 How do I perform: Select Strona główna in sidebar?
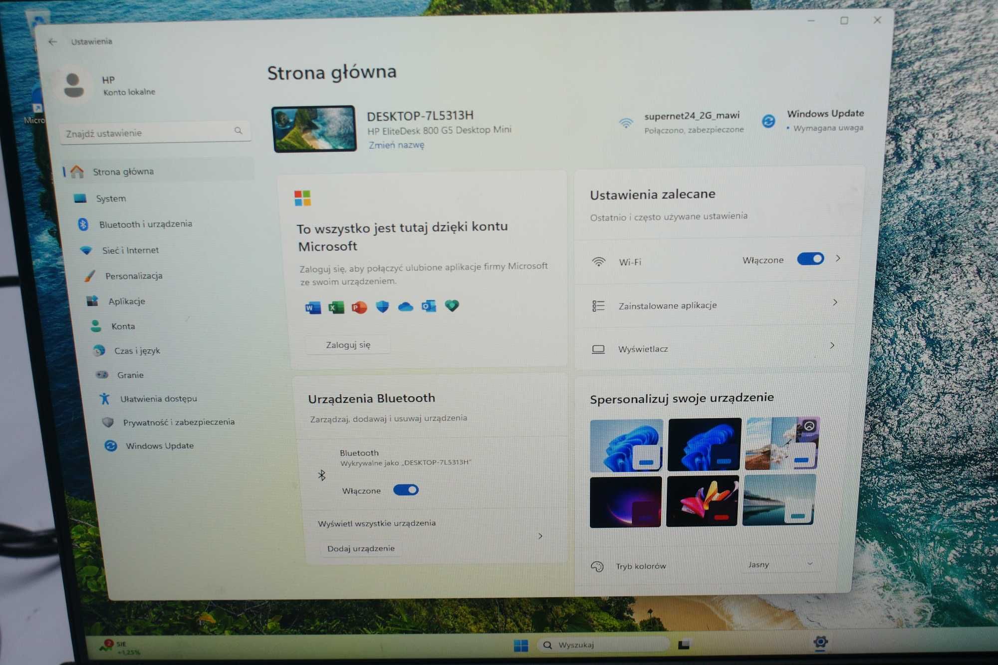(x=159, y=171)
